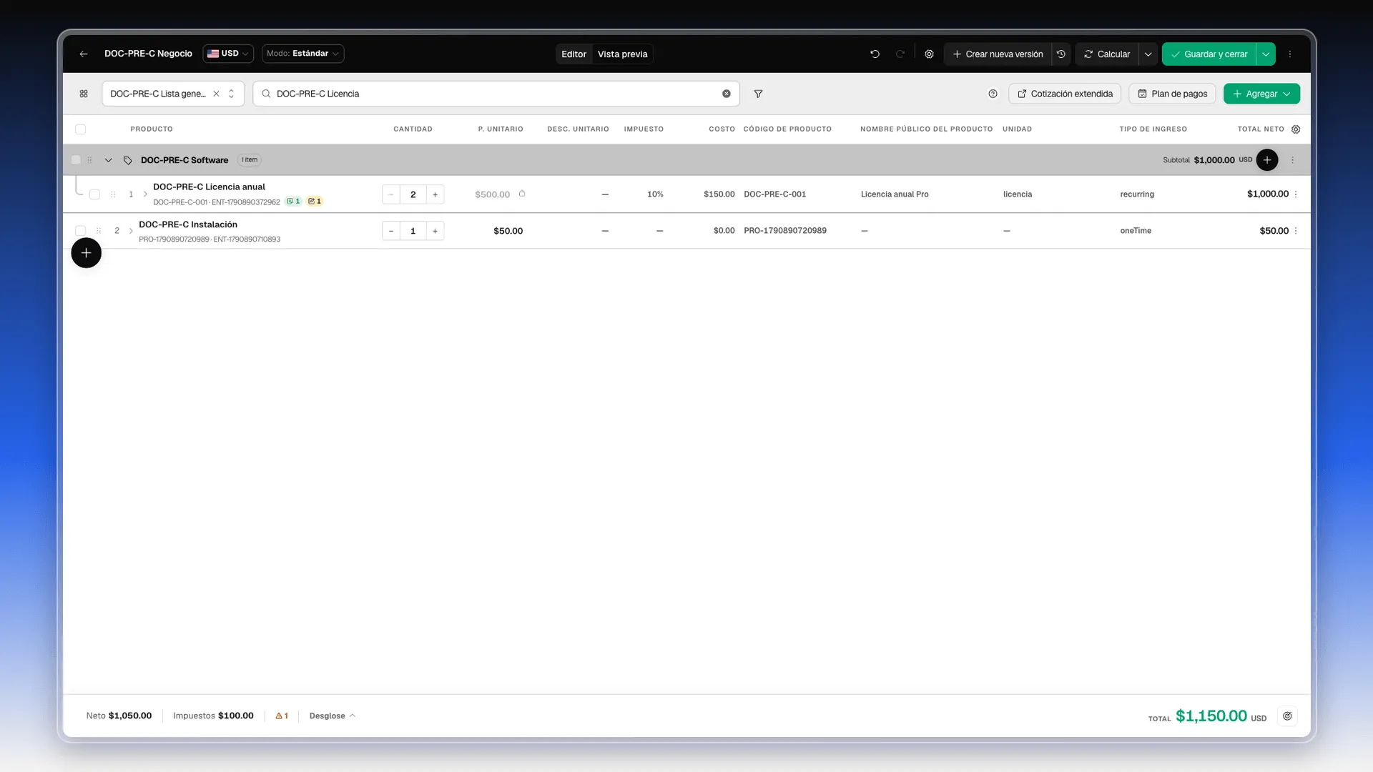This screenshot has width=1373, height=772.
Task: Open the Calcular dropdown arrow
Action: point(1148,54)
